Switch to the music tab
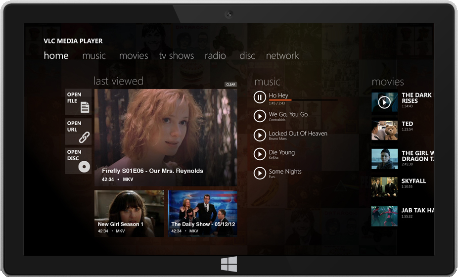Viewport: 458px width, 277px height. tap(94, 55)
